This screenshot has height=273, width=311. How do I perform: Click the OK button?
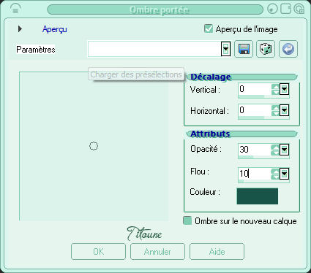coord(98,252)
